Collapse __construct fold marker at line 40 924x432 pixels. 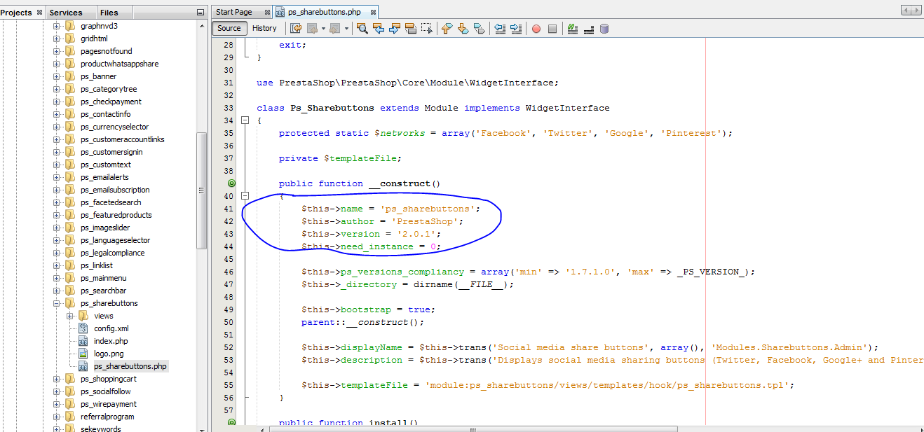coord(245,196)
